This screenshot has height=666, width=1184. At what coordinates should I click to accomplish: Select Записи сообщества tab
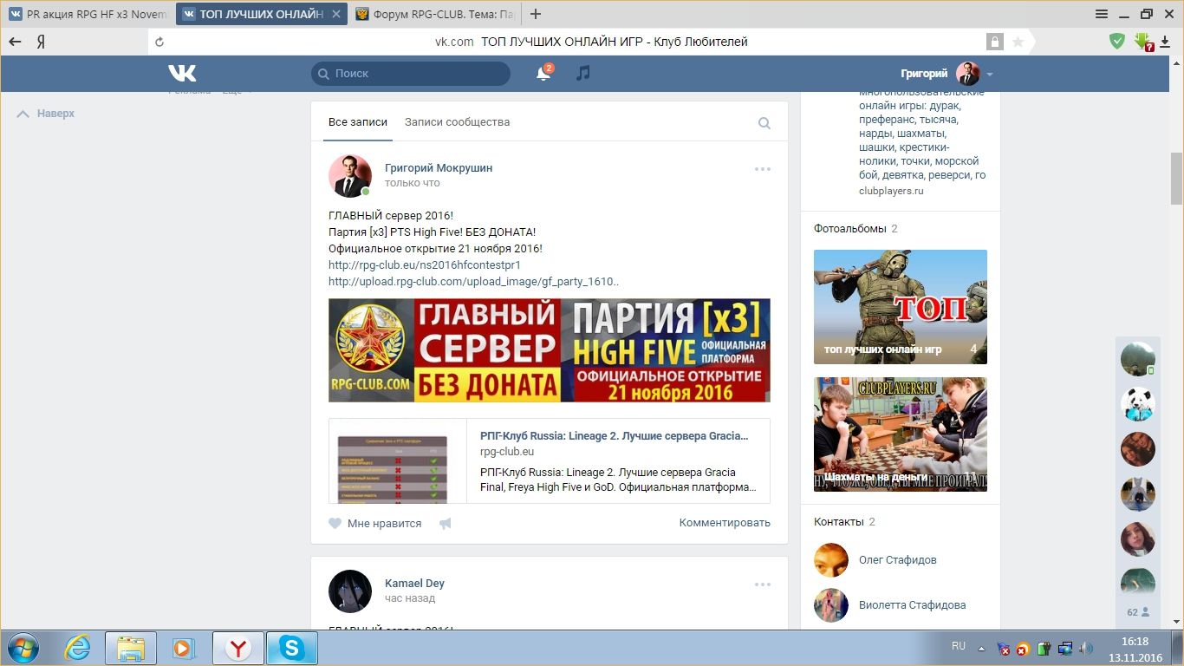pos(457,122)
